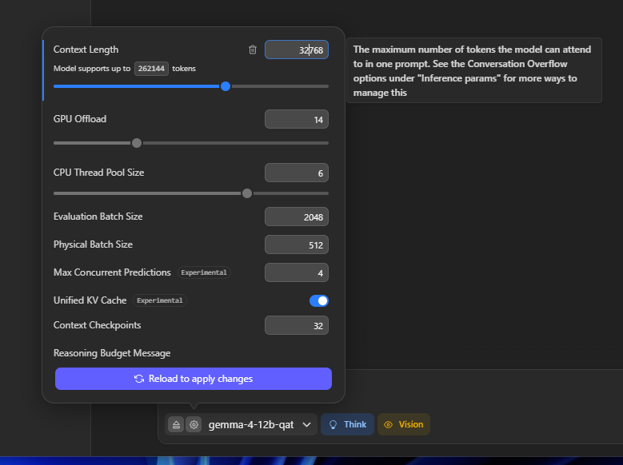Viewport: 623px width, 465px height.
Task: Click the Experimental tag beside Unified KV Cache
Action: (x=160, y=300)
